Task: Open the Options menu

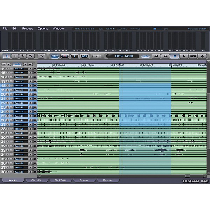Action: click(43, 29)
